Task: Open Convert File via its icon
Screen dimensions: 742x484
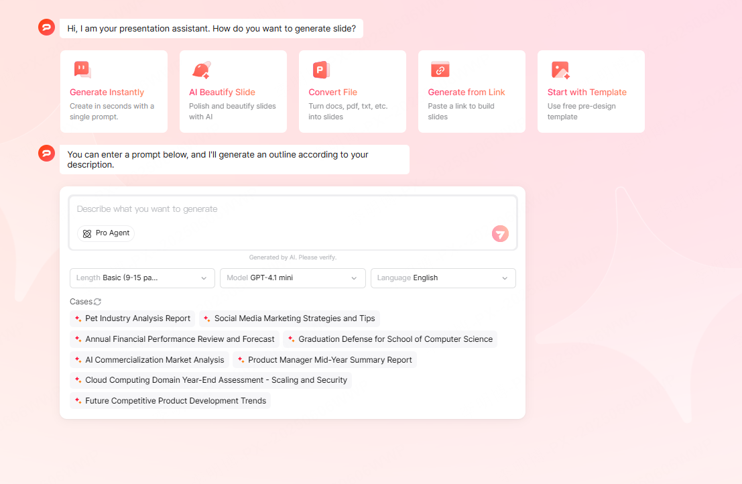Action: [321, 69]
